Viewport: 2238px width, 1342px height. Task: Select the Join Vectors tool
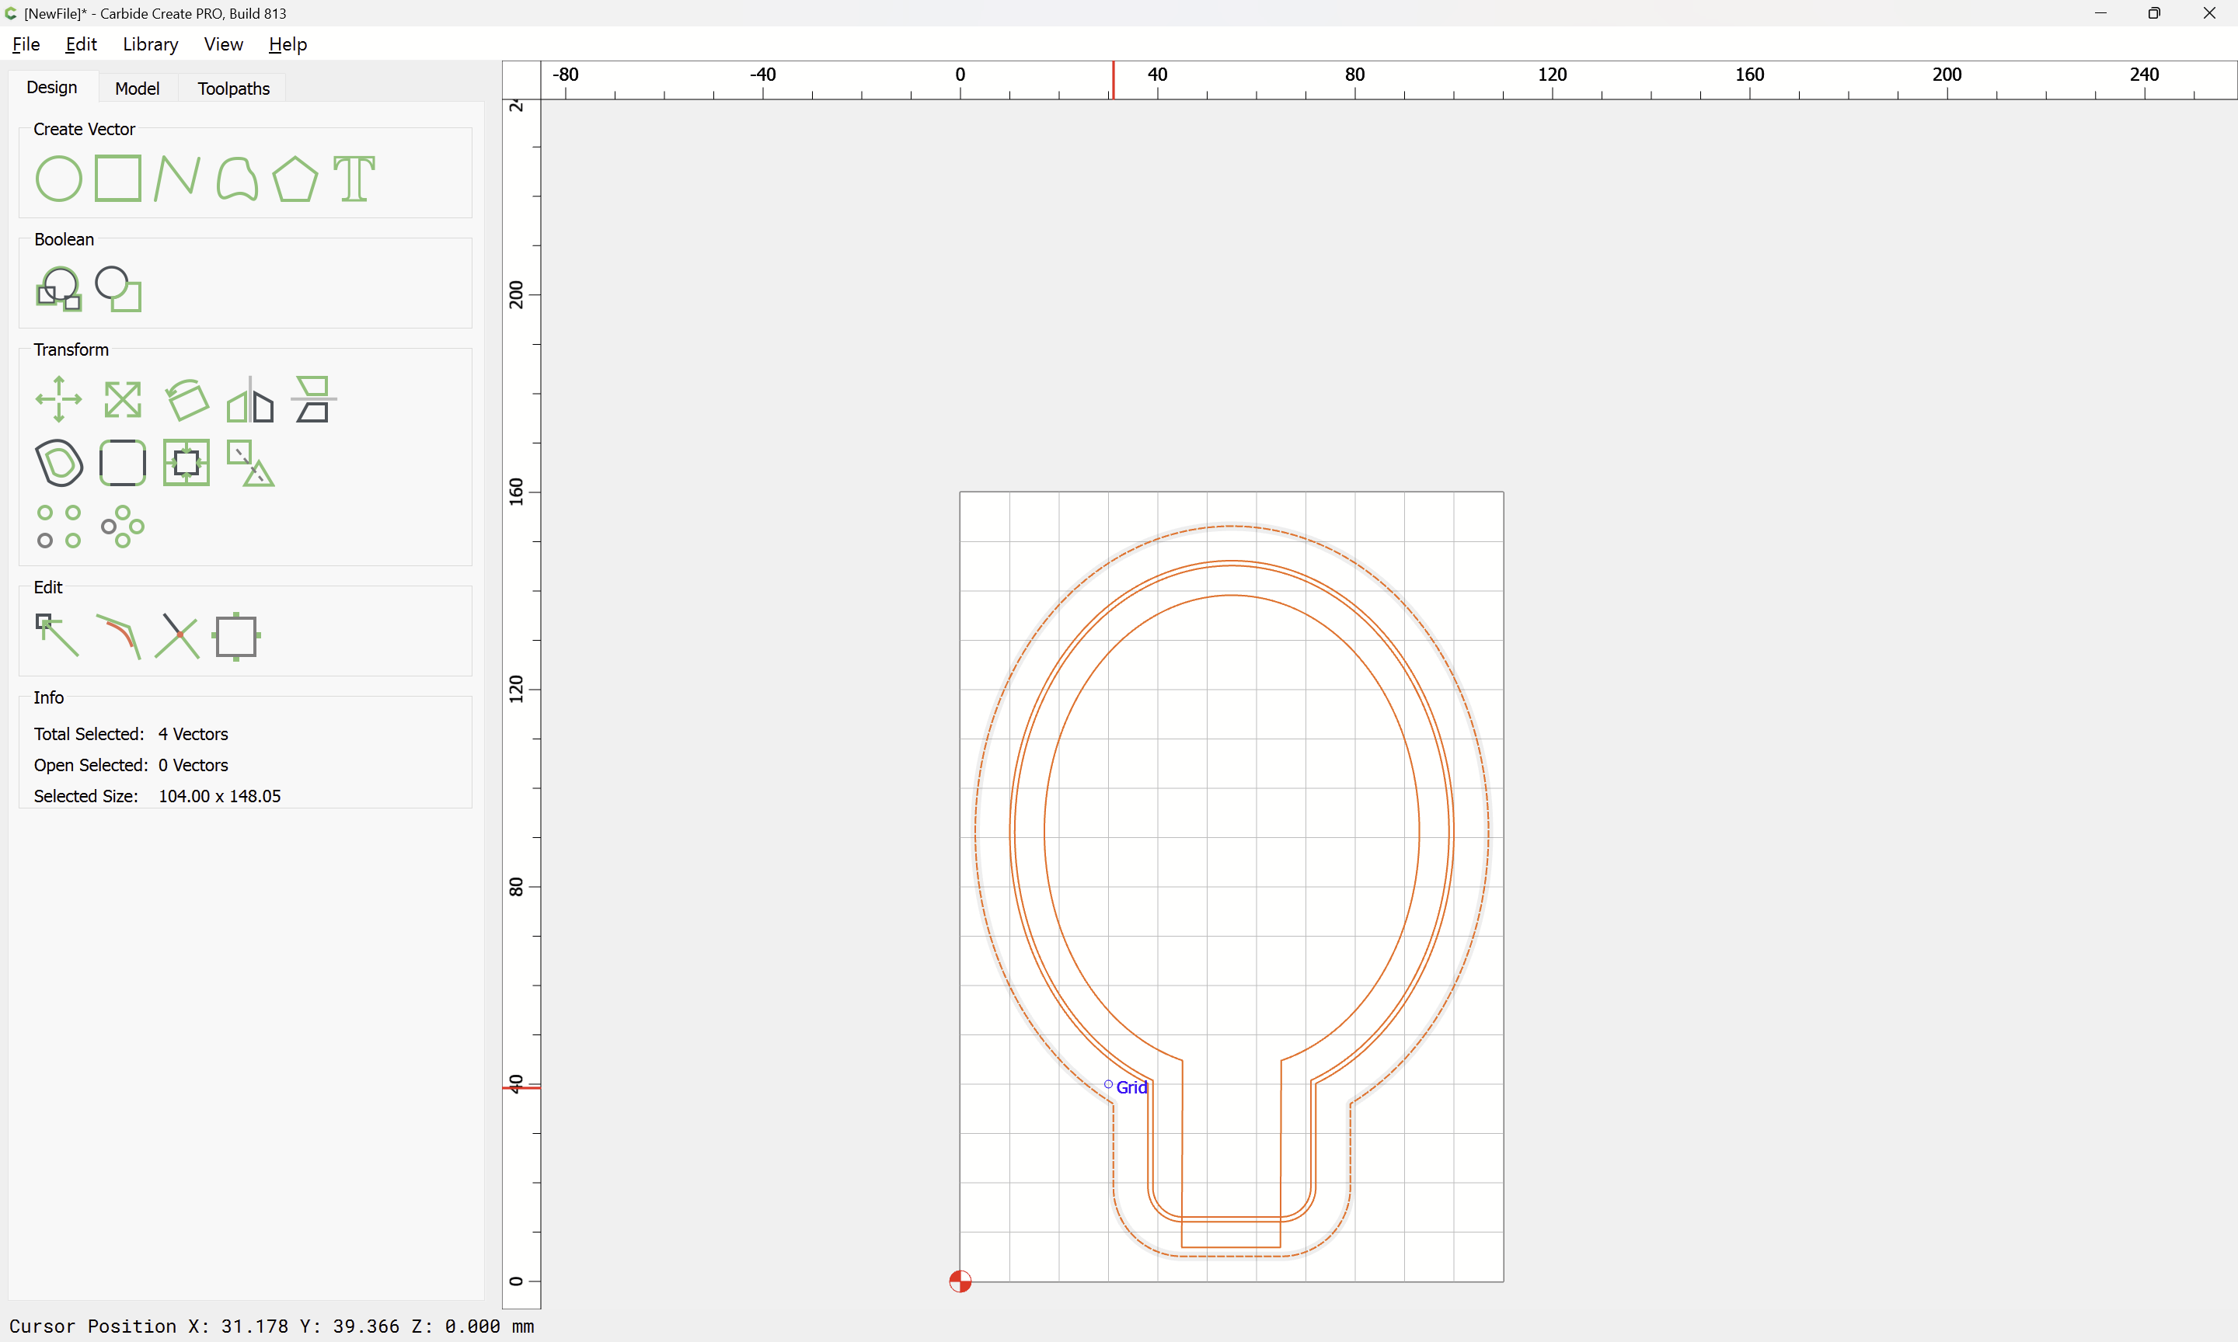pyautogui.click(x=118, y=636)
